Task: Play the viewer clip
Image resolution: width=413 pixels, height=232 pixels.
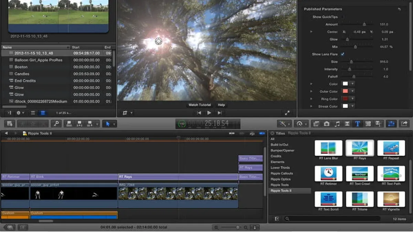Action: pos(209,113)
